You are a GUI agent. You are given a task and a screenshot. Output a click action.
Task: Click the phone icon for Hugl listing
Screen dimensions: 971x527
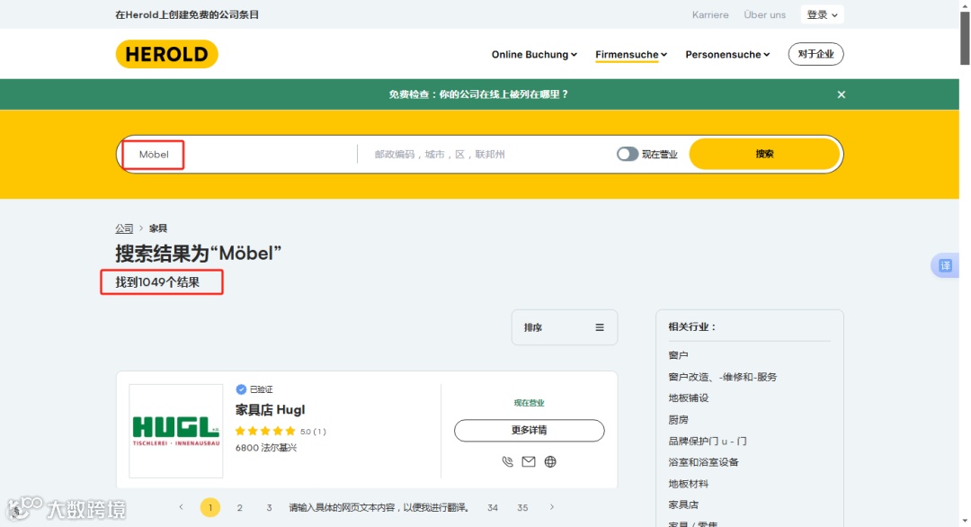507,462
